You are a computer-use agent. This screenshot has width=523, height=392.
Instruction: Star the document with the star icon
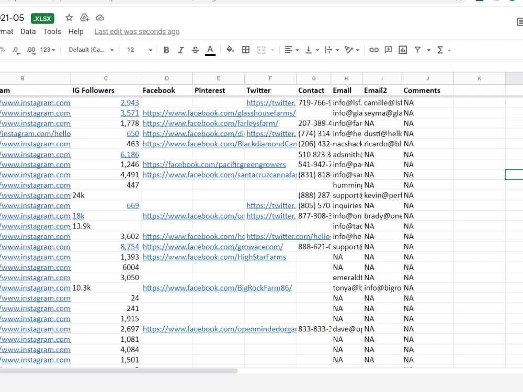pos(69,18)
